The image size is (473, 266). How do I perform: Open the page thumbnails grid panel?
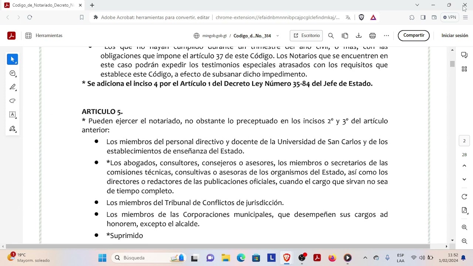pyautogui.click(x=465, y=69)
